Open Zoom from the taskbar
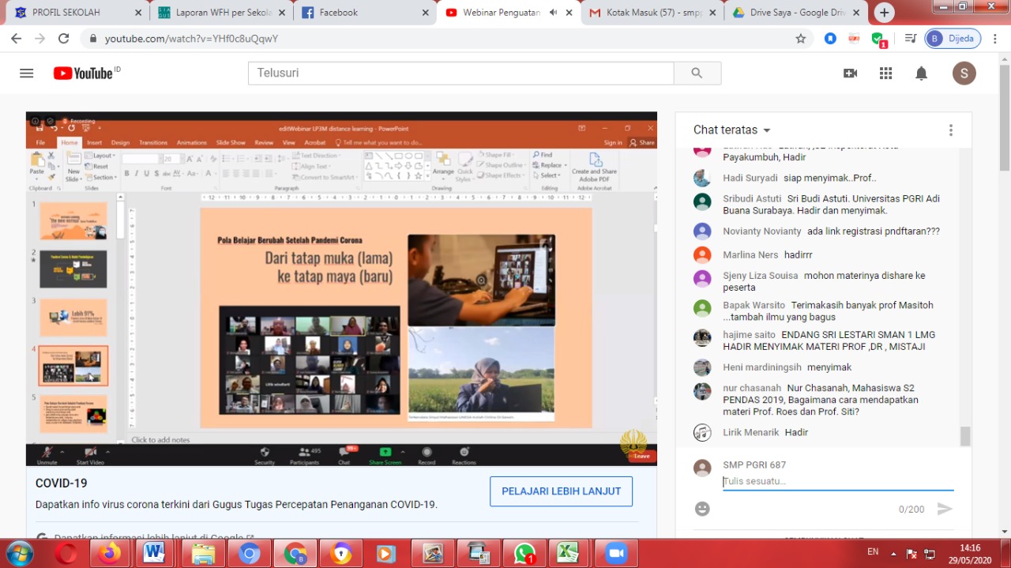1011x568 pixels. (x=615, y=554)
